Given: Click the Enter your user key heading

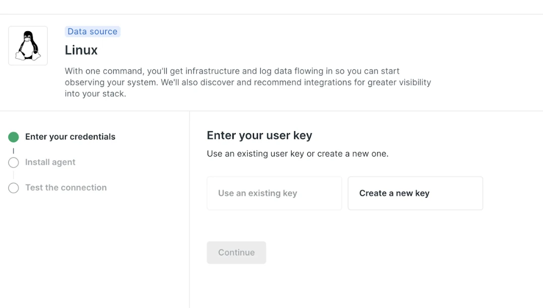Looking at the screenshot, I should coord(259,135).
